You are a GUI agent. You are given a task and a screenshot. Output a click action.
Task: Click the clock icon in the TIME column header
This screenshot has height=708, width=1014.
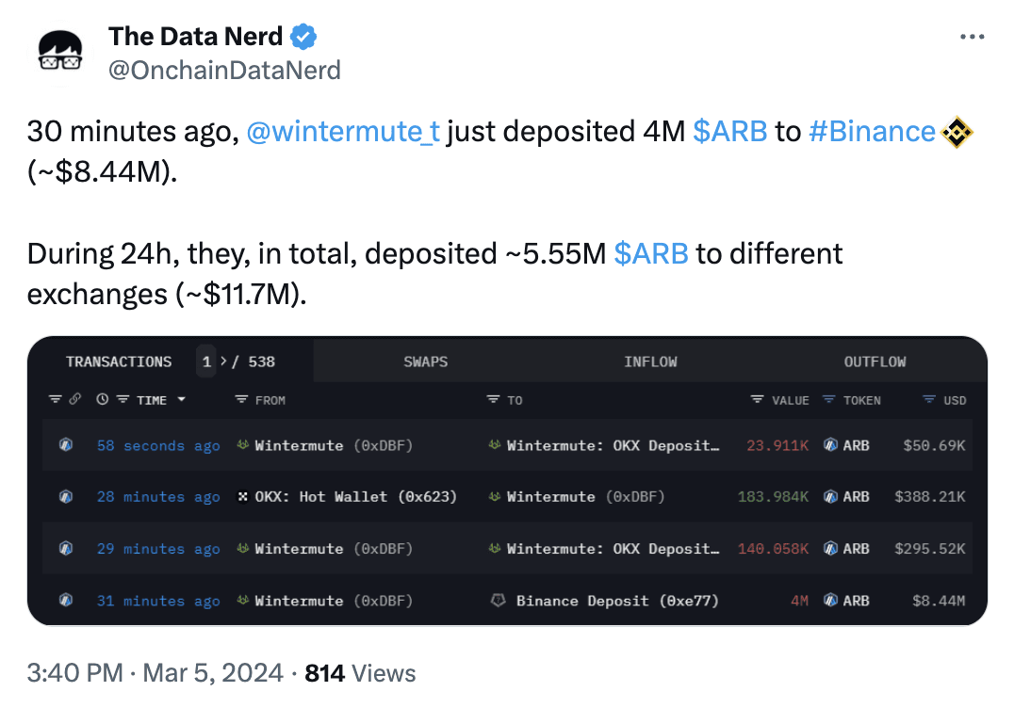click(103, 399)
